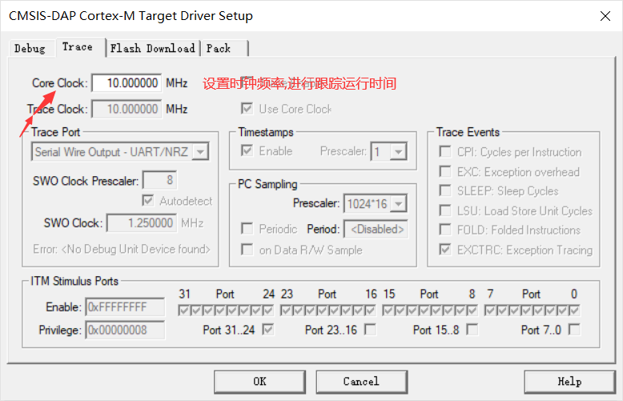Toggle Port 15..8 privilege checkbox
Image resolution: width=623 pixels, height=401 pixels.
click(472, 330)
